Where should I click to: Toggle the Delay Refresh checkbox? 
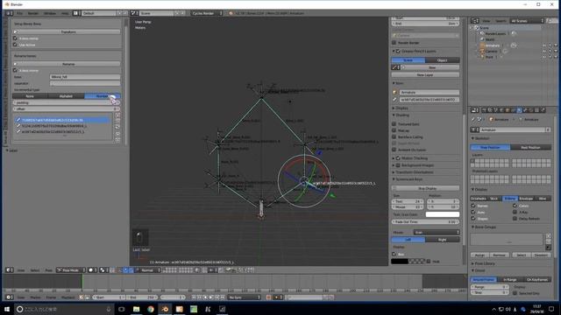coord(515,219)
